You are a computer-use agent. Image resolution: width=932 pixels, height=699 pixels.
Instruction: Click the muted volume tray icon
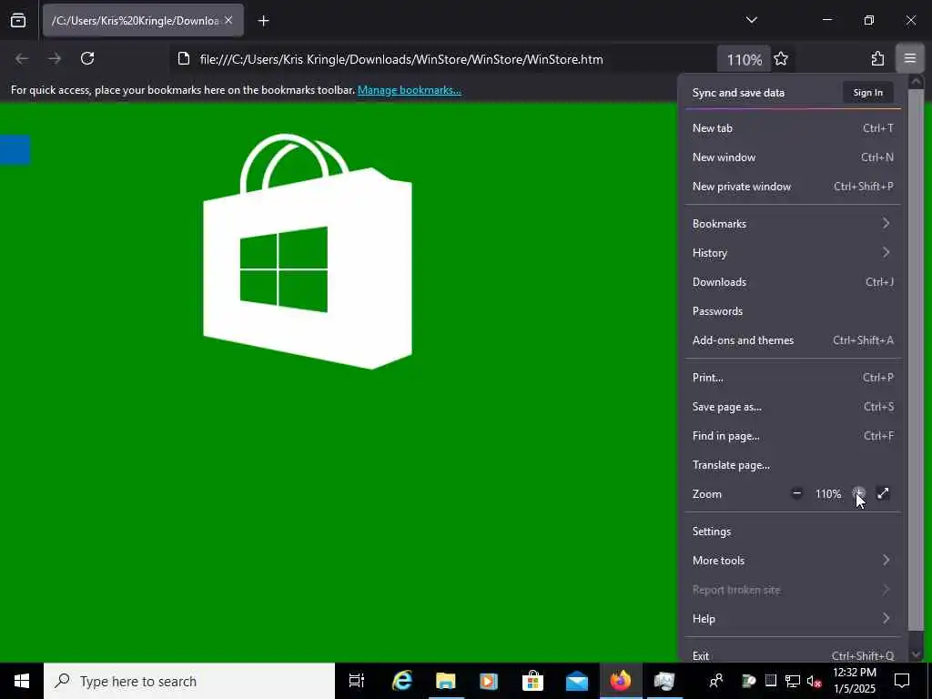pyautogui.click(x=814, y=681)
